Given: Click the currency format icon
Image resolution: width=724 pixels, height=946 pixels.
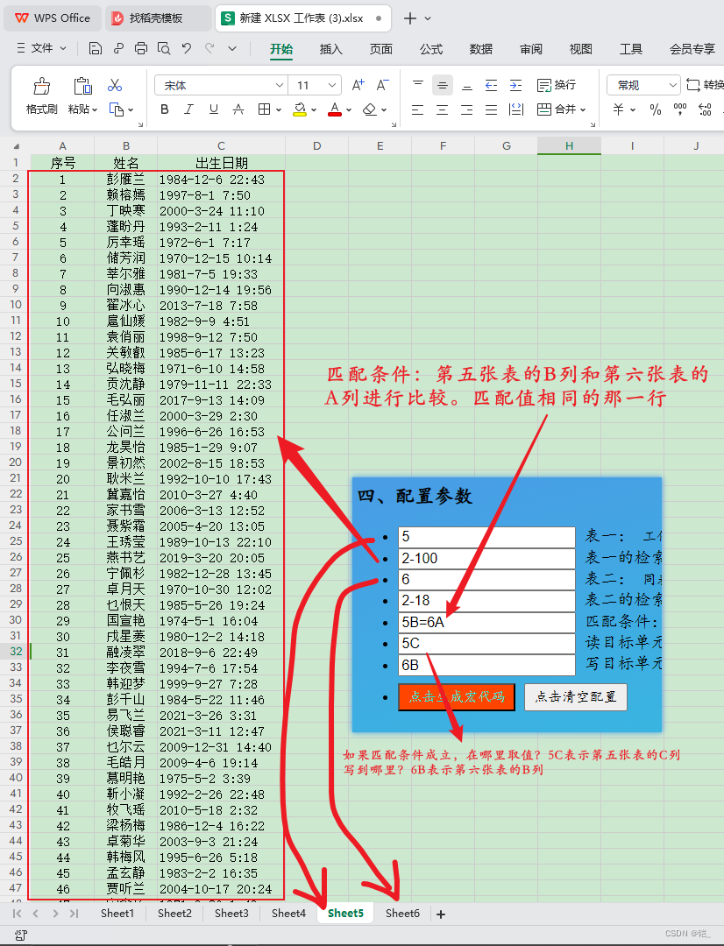Looking at the screenshot, I should tap(618, 109).
